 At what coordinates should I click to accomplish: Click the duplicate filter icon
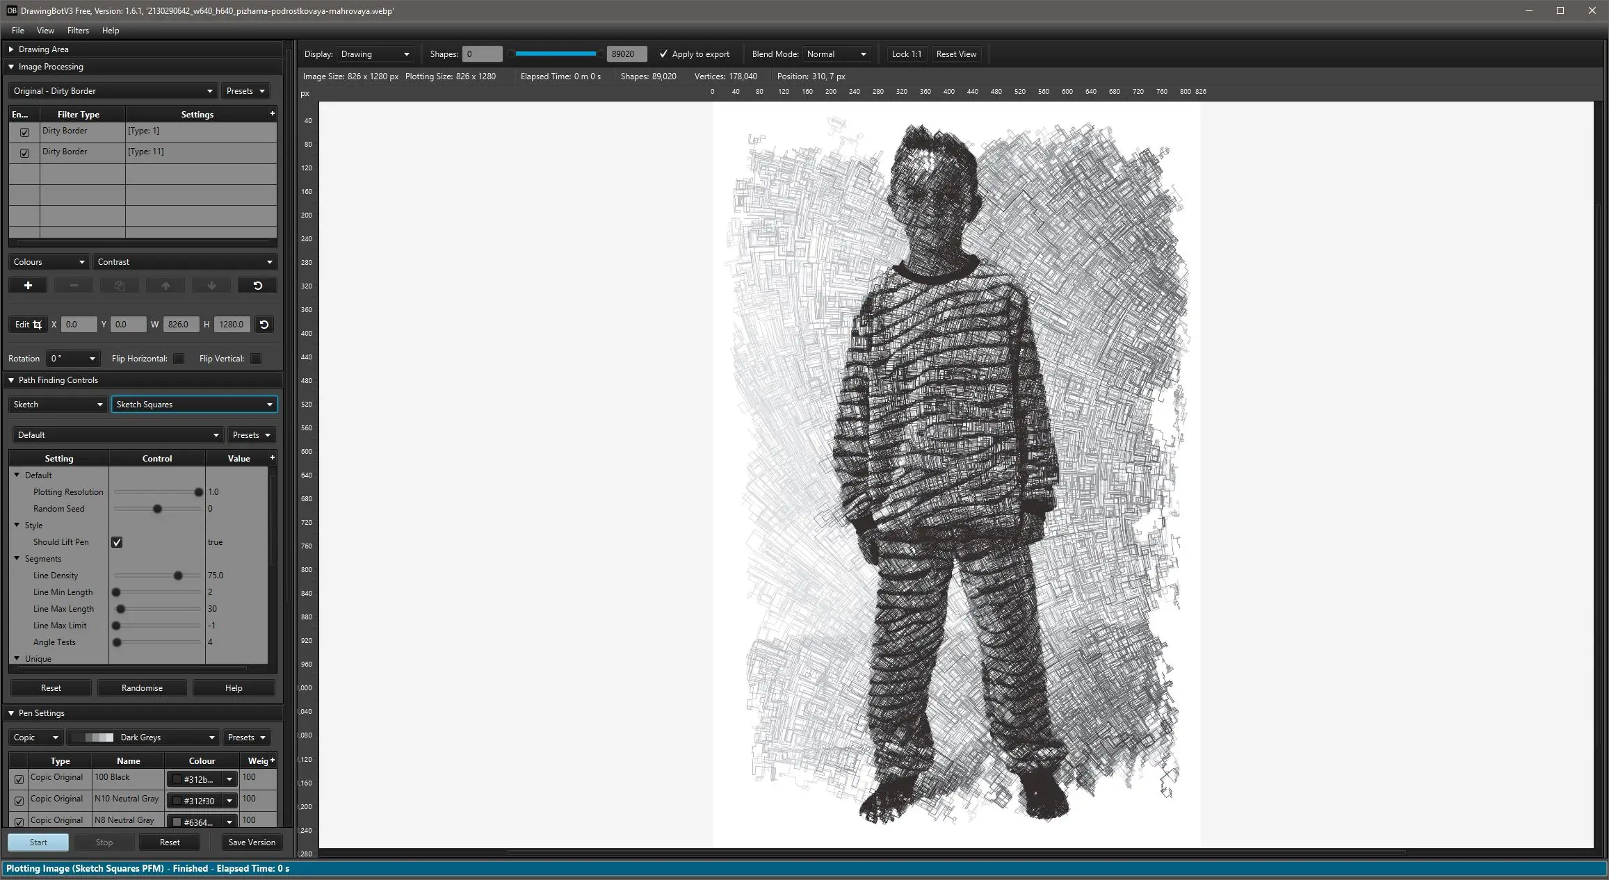120,286
